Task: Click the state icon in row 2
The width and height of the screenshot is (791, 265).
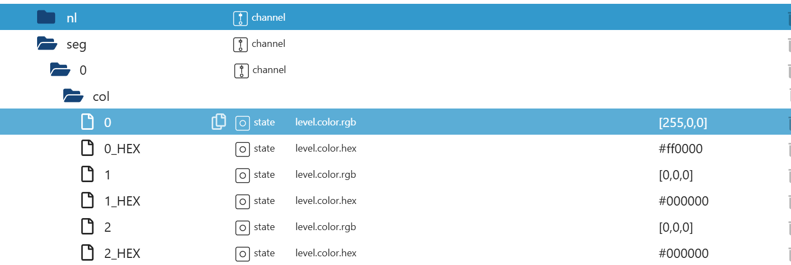Action: click(242, 227)
